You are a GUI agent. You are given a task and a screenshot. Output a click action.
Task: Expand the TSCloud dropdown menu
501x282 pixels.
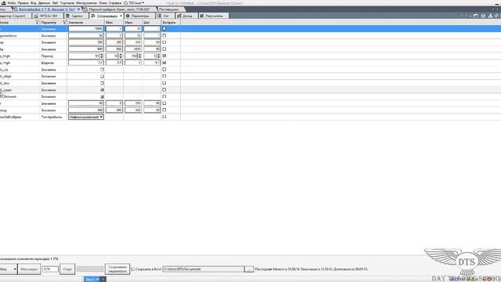[134, 3]
